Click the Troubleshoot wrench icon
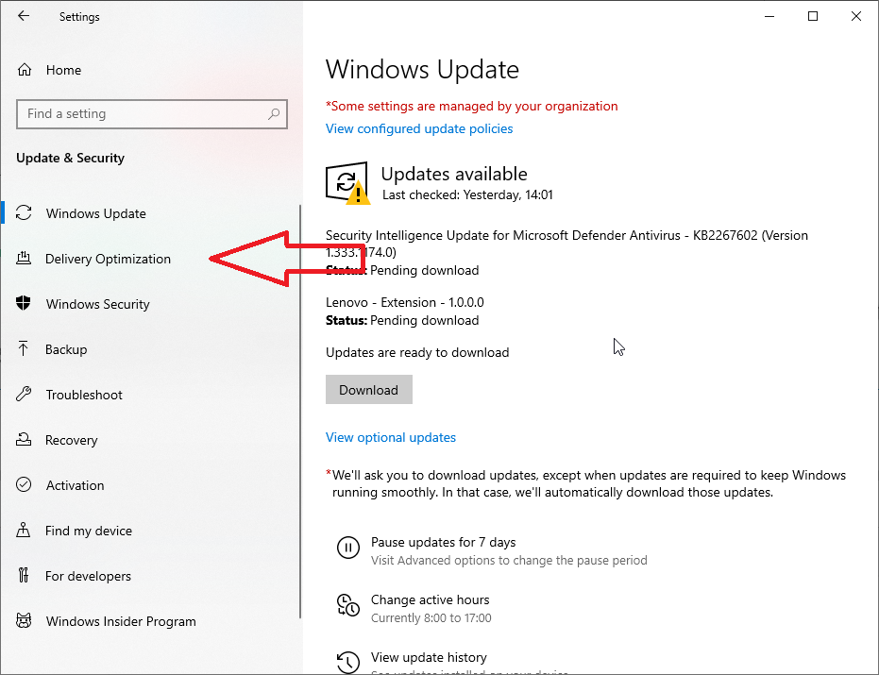Screen dimensions: 879x675 25,395
